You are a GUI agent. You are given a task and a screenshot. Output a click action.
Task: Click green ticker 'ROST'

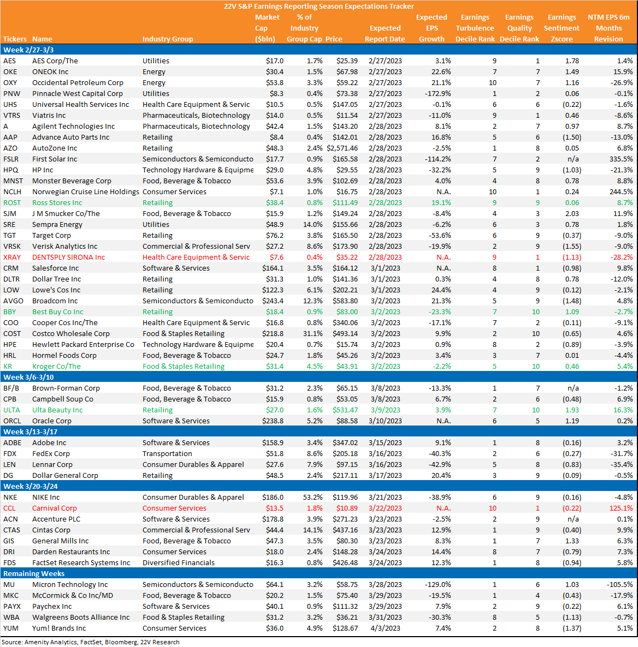(x=12, y=203)
